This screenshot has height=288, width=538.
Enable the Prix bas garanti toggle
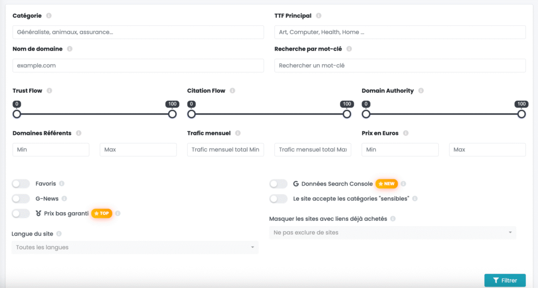pos(21,214)
